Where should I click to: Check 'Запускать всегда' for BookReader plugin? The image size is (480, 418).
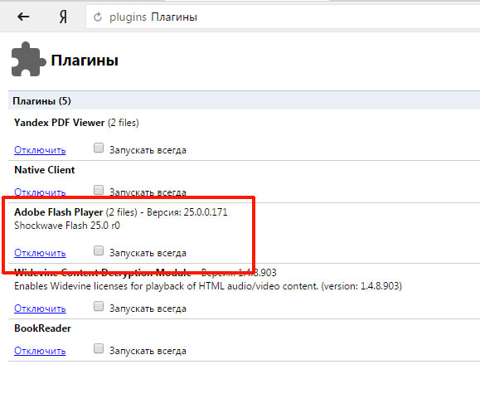point(99,348)
